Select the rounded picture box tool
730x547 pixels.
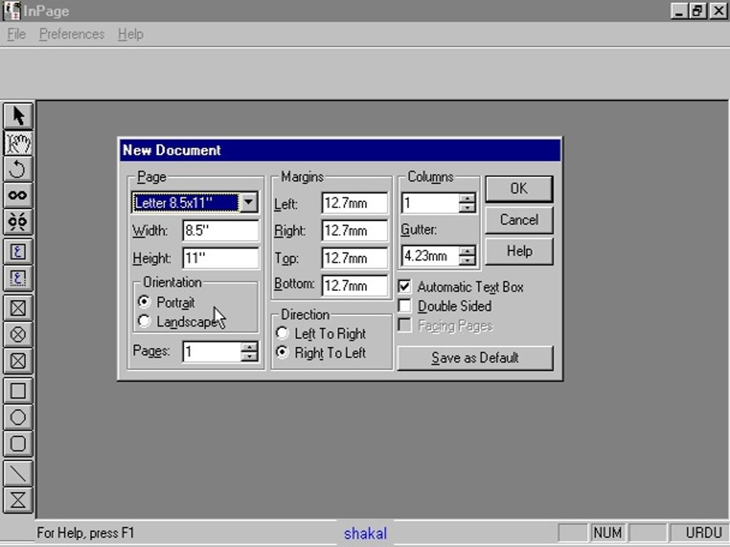tap(18, 361)
